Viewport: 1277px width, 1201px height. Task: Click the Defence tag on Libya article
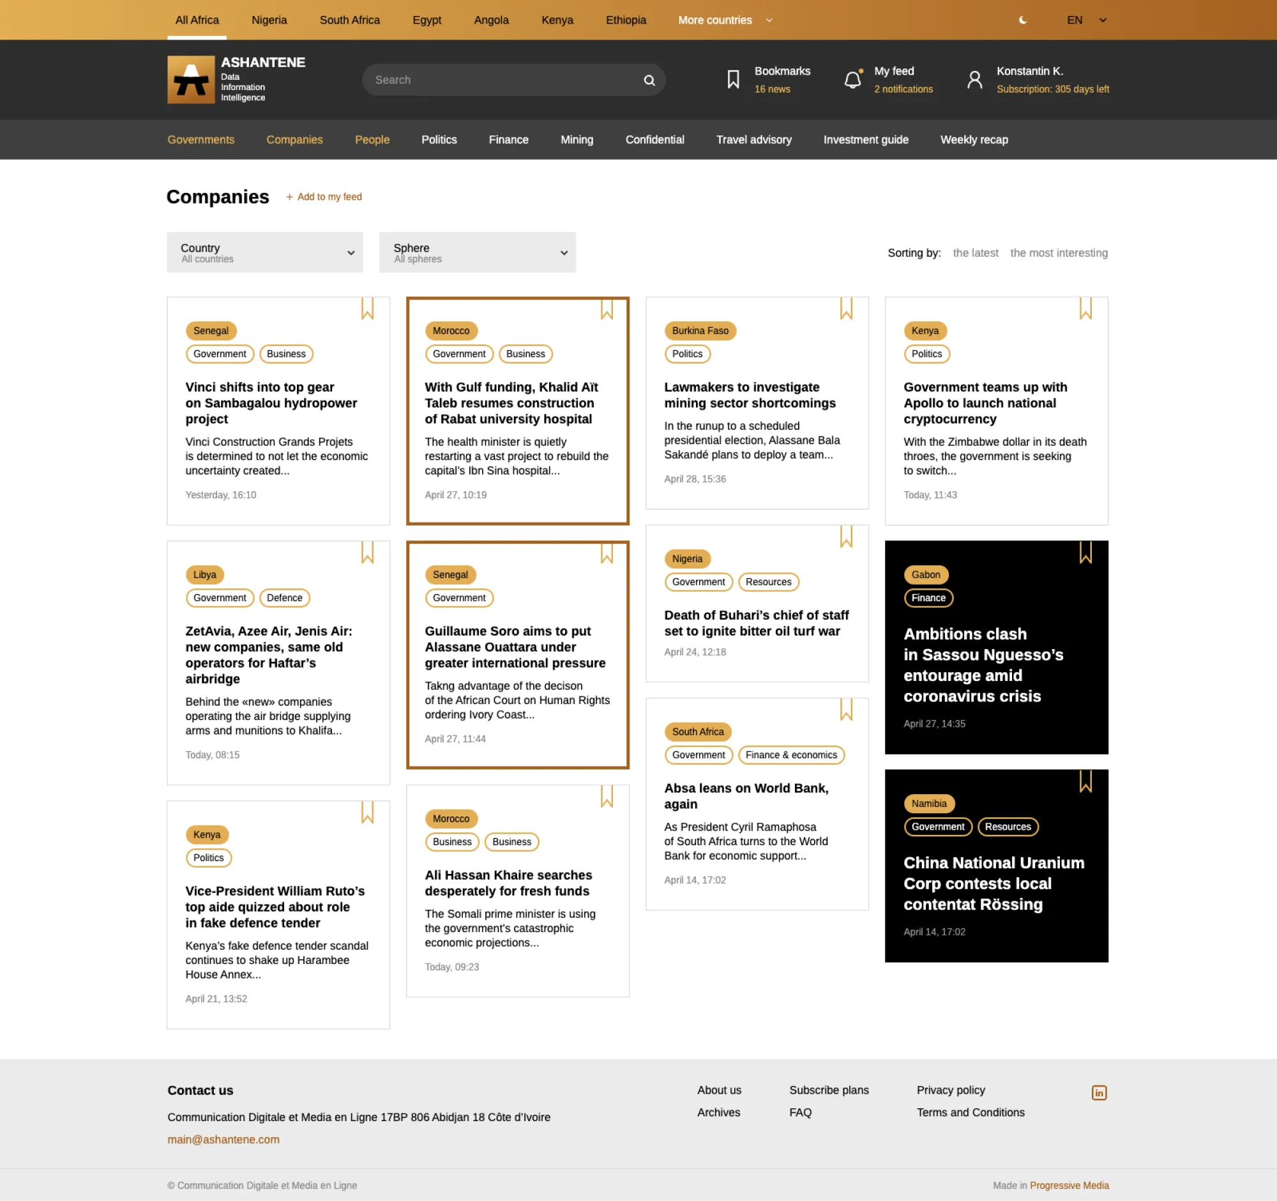tap(285, 598)
